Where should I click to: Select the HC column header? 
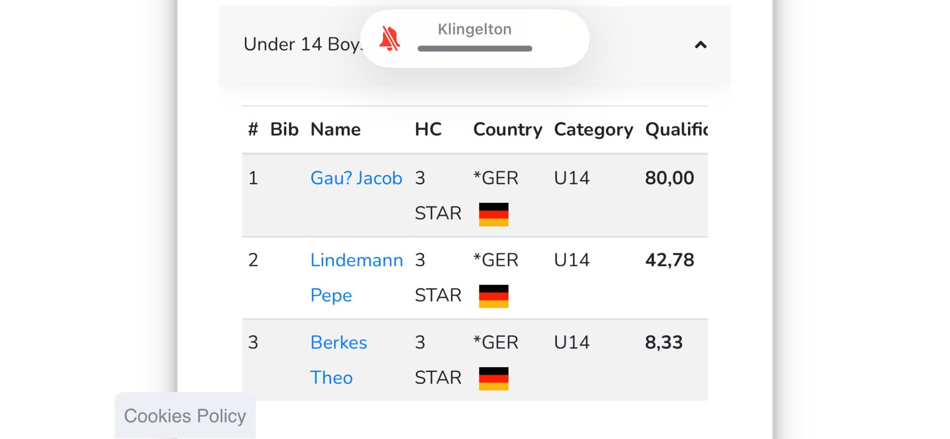[x=428, y=129]
